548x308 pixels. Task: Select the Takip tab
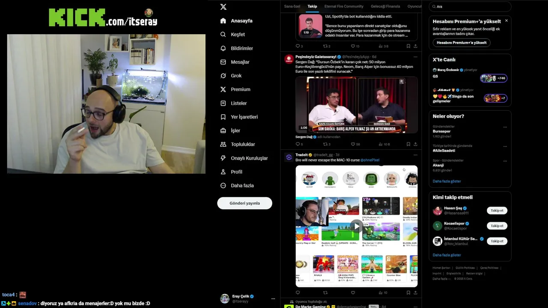[312, 6]
